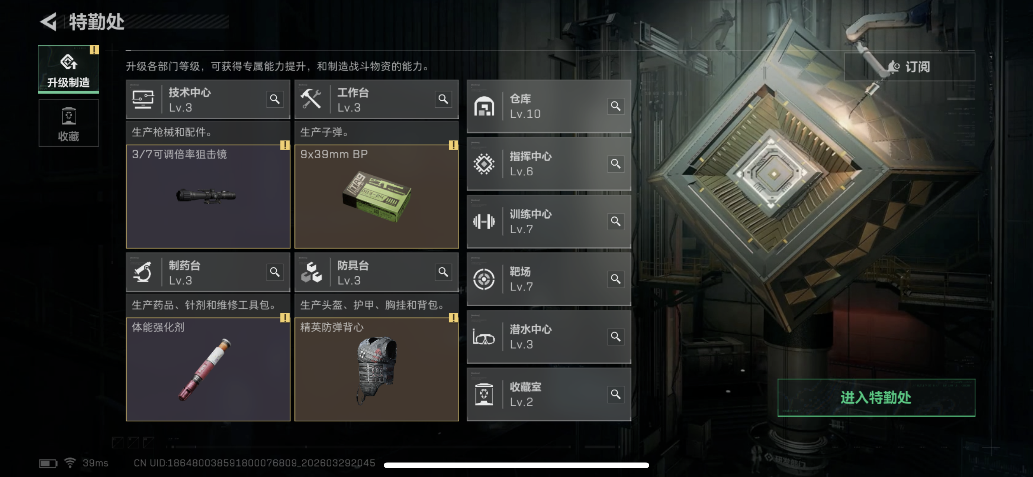Tap the 订阅 subscribe button
Image resolution: width=1033 pixels, height=477 pixels.
910,67
